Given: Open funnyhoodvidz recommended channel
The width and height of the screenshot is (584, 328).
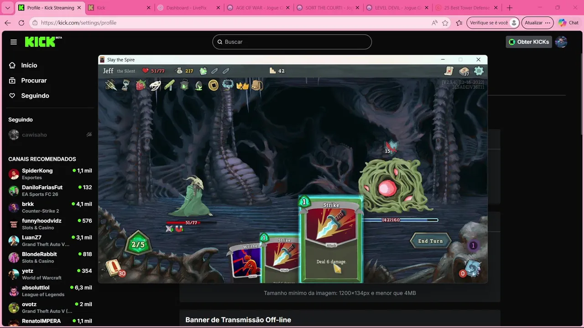Looking at the screenshot, I should pos(50,224).
